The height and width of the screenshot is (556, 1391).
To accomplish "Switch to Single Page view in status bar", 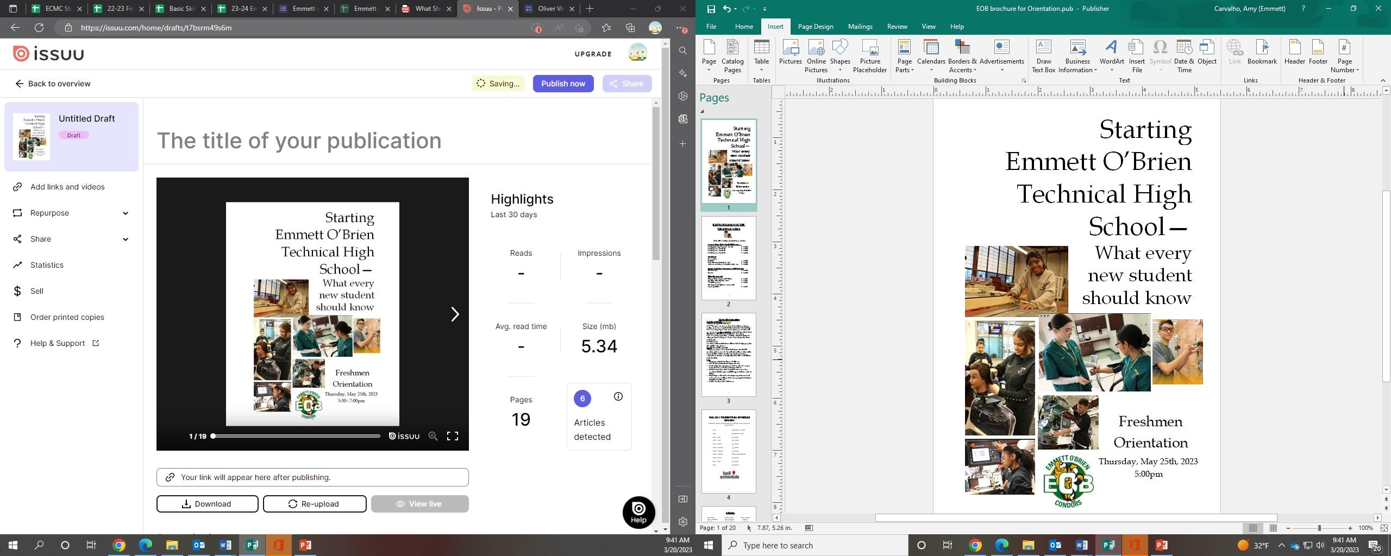I will (x=1252, y=528).
